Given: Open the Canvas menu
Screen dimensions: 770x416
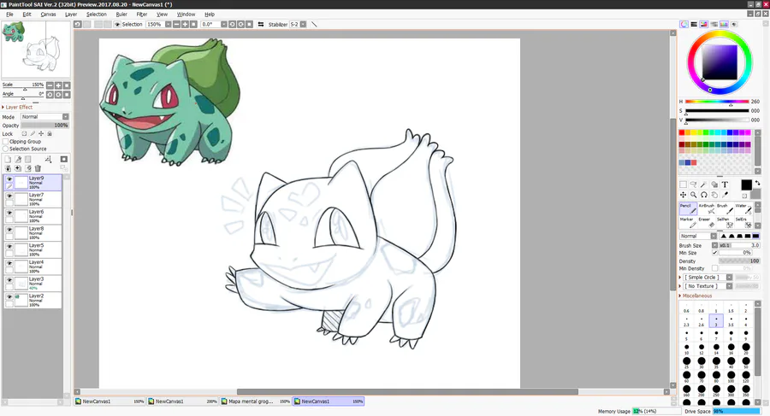Looking at the screenshot, I should 48,15.
